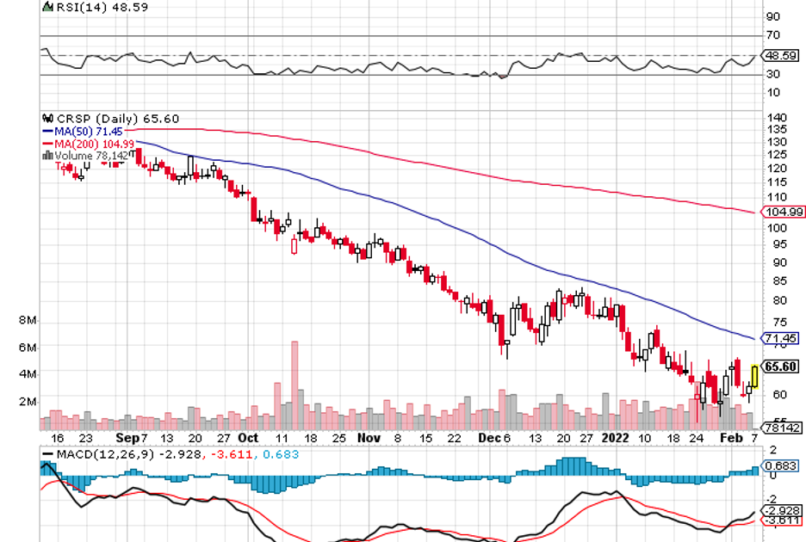The height and width of the screenshot is (542, 806).
Task: Jump to the Dec label on date axis
Action: [x=489, y=437]
